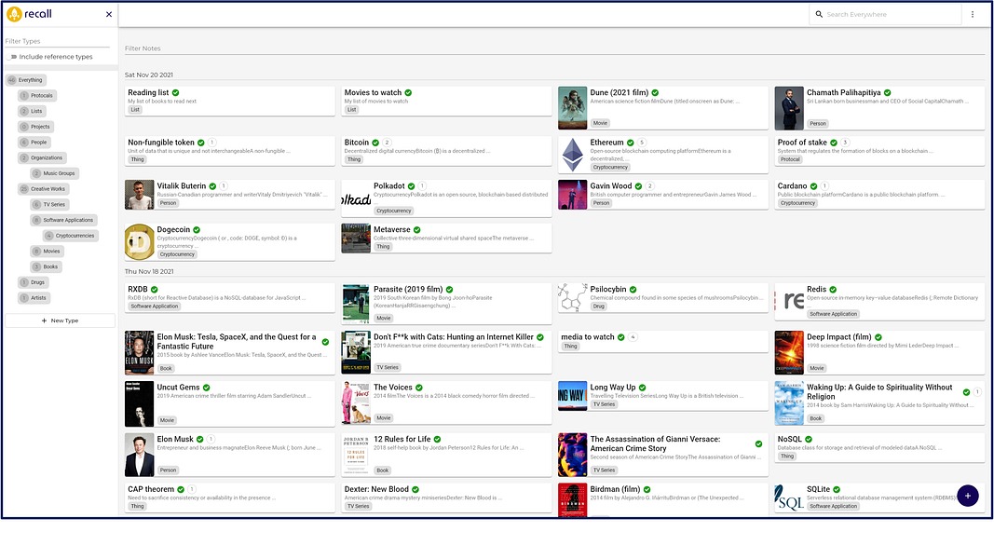This screenshot has height=559, width=994.
Task: Filter by Cryptocurrencies type
Action: tap(71, 236)
